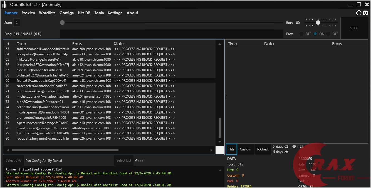
Task: Click the OpenBullet logo in the title bar
Action: coord(4,4)
